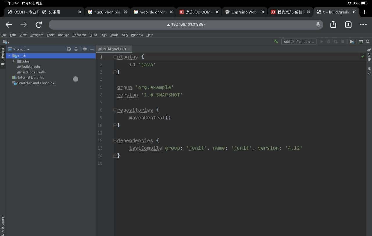Screen dimensions: 372x236
Task: Collapse the plugins code block
Action: coord(115,57)
